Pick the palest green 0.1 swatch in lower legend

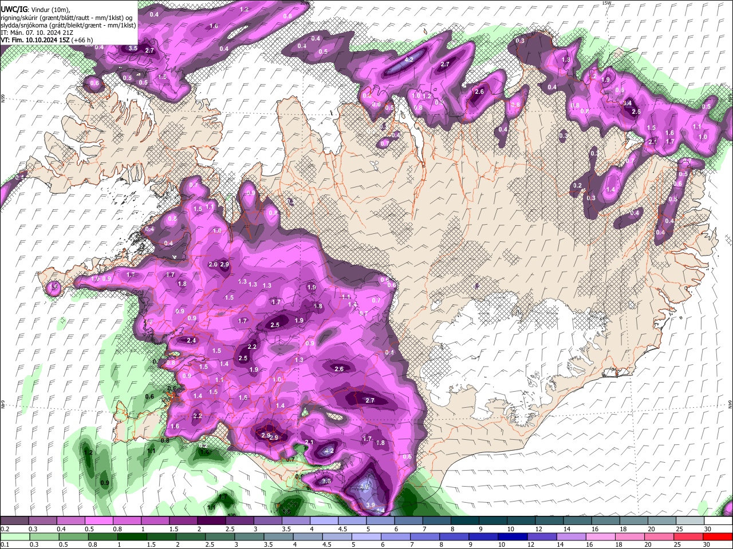point(14,536)
